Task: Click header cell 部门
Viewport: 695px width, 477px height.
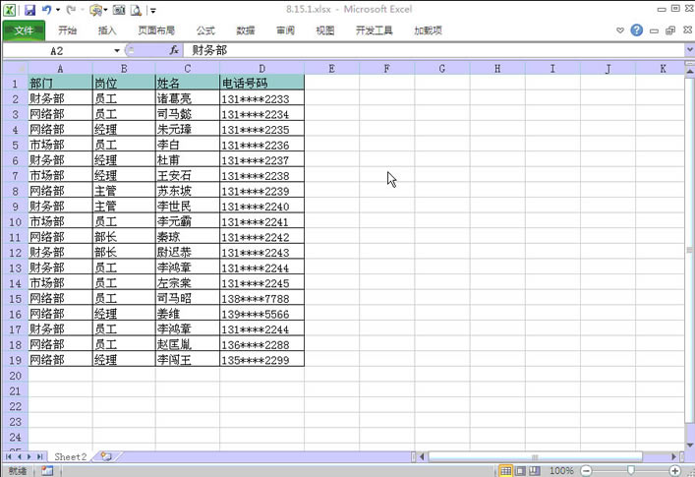Action: pos(60,83)
